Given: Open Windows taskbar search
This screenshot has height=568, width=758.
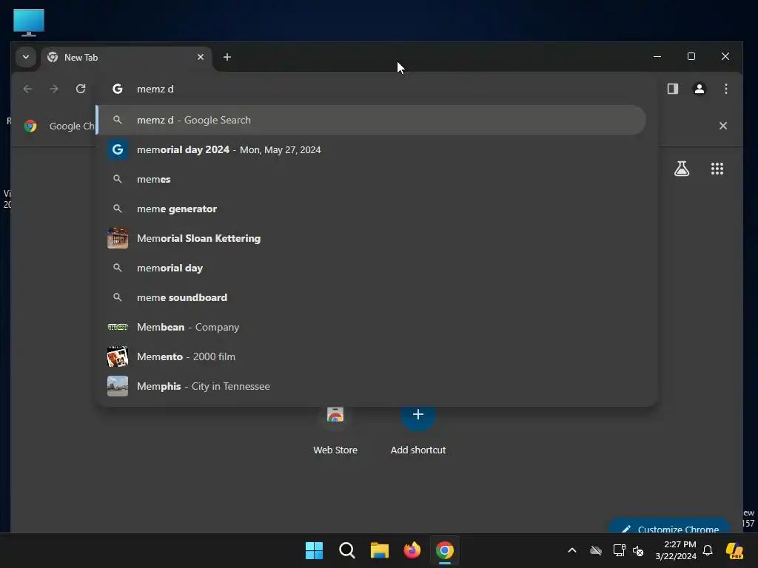Looking at the screenshot, I should coord(347,550).
